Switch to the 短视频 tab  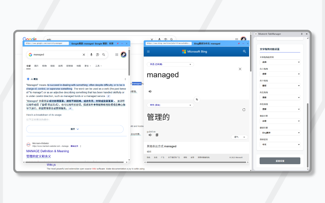70,66
